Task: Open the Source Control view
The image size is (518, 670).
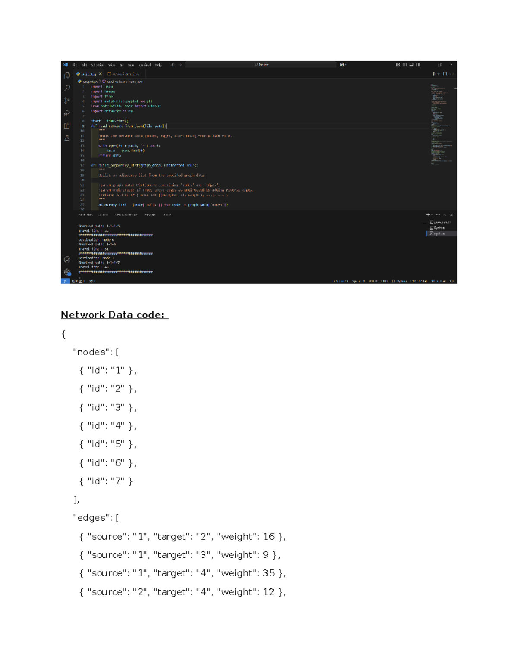Action: (x=67, y=101)
